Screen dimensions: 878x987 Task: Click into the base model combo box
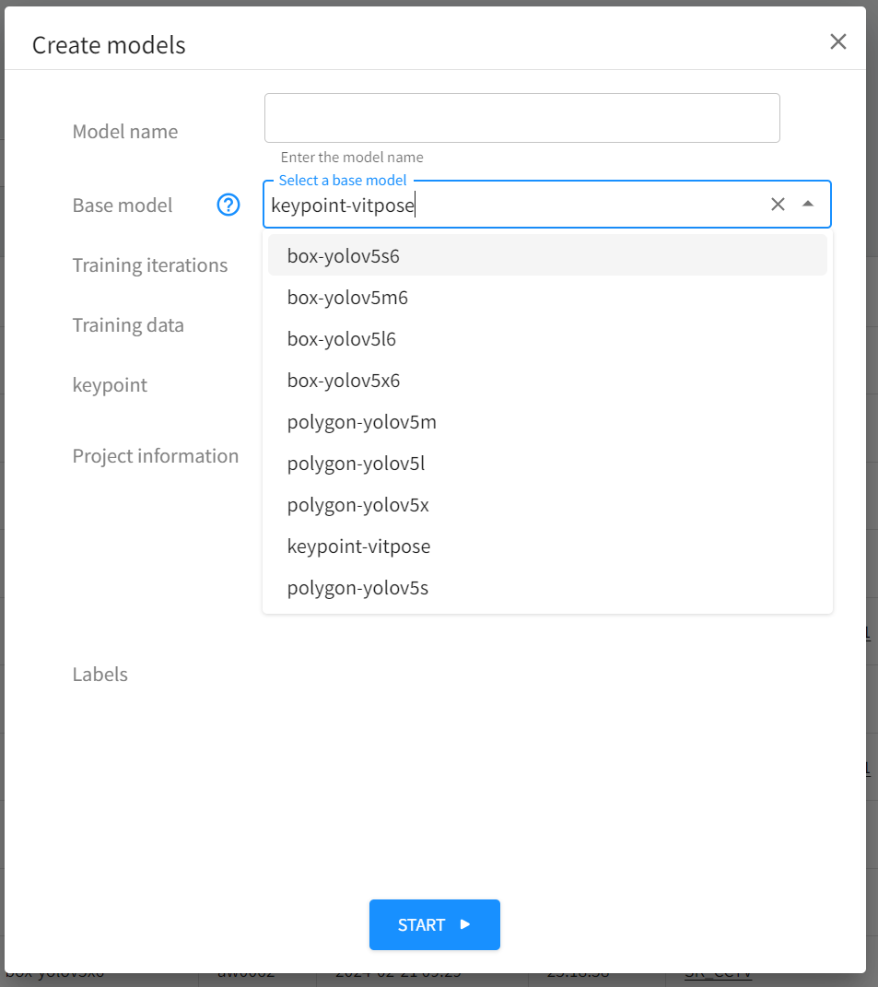516,206
